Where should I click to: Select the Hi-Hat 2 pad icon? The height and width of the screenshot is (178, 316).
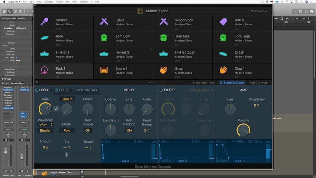pos(104,54)
